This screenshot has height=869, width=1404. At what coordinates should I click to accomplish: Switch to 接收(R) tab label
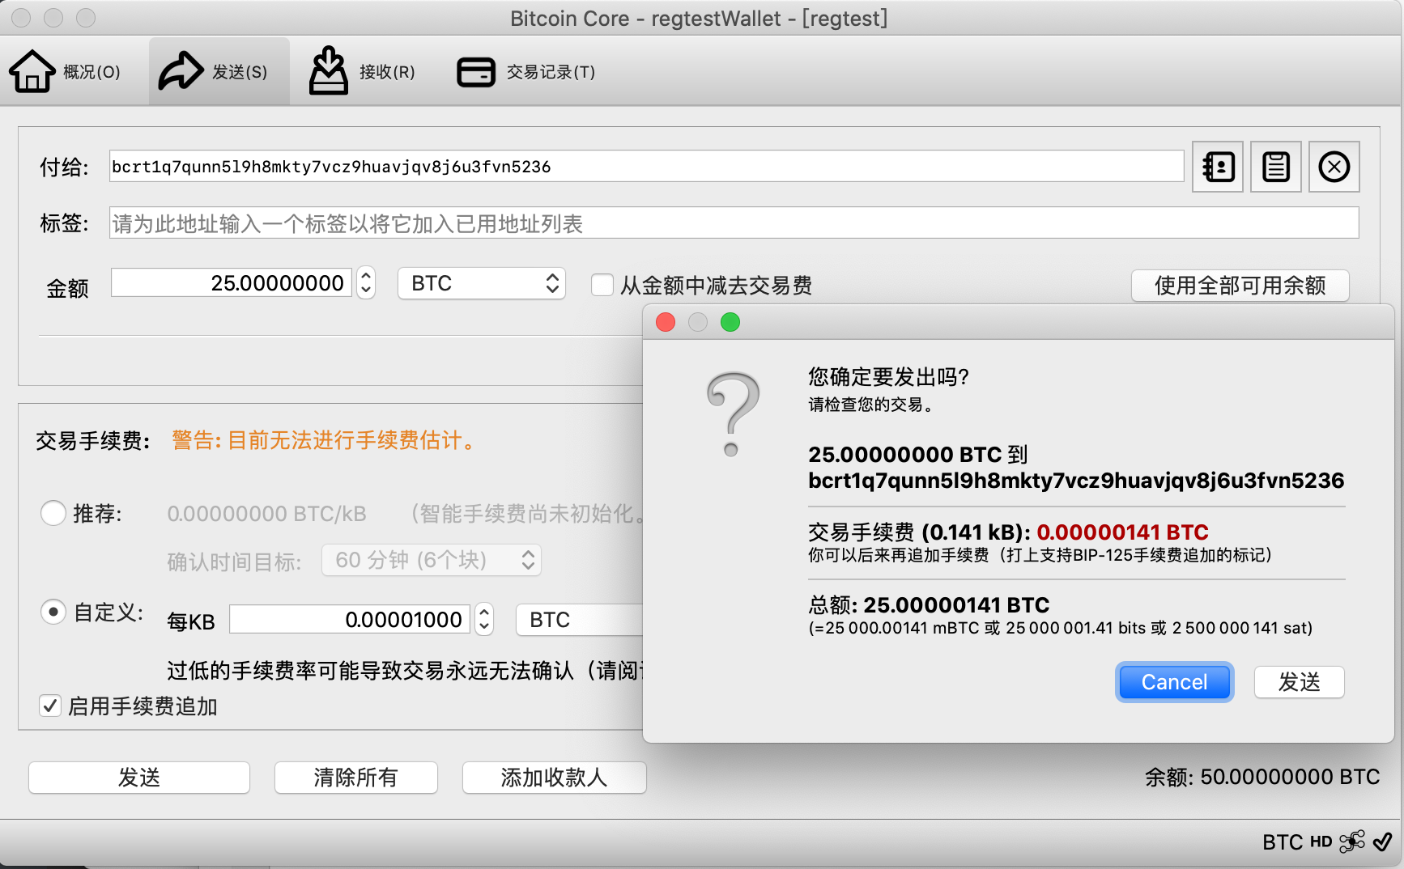pyautogui.click(x=387, y=72)
